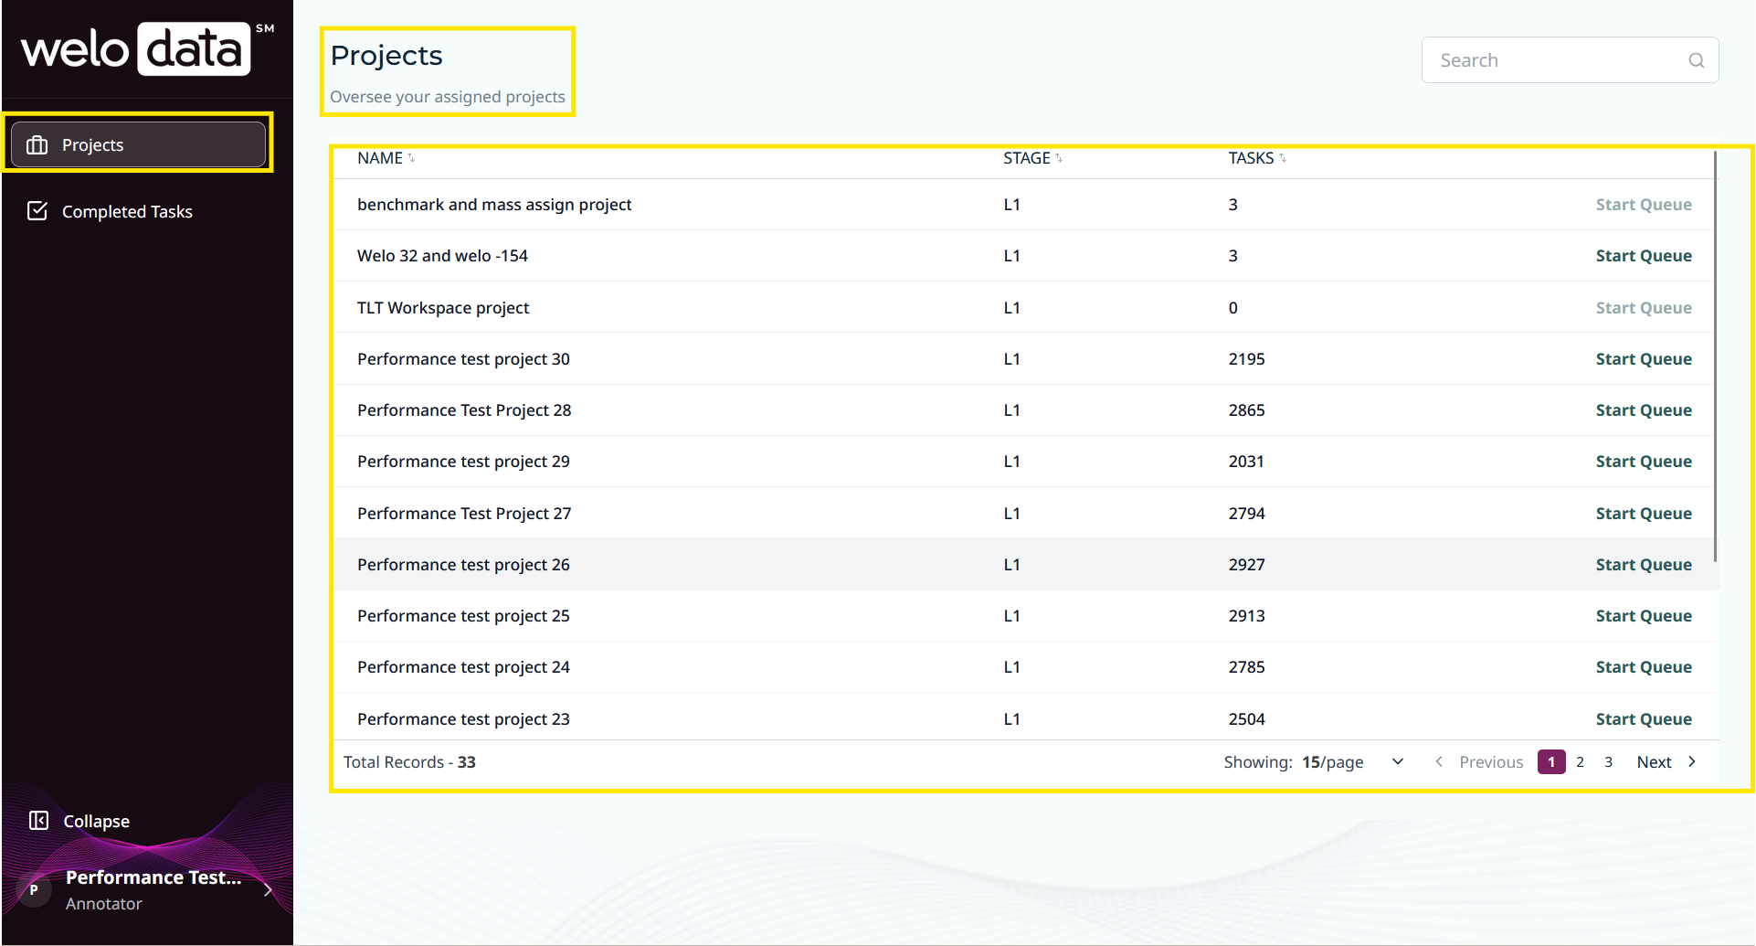Image resolution: width=1756 pixels, height=946 pixels.
Task: Open the Projects menu item
Action: click(138, 145)
